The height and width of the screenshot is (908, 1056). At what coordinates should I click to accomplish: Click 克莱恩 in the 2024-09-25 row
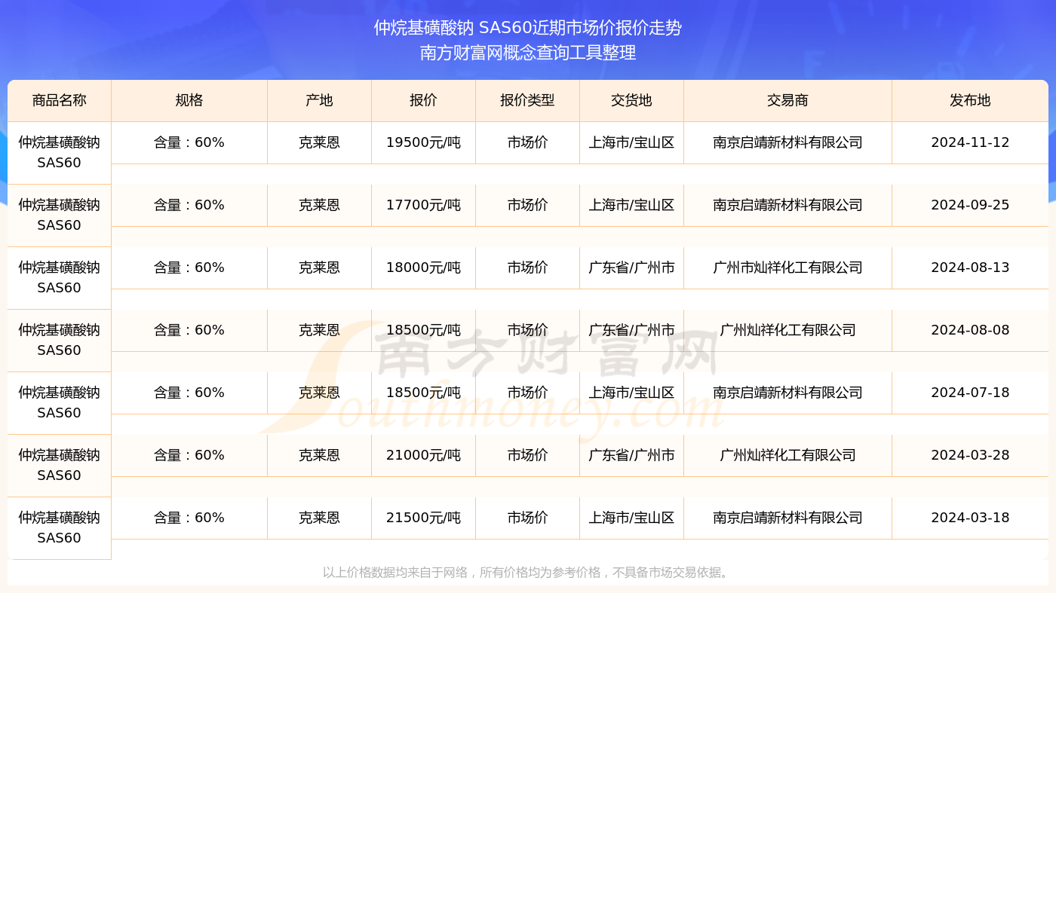click(x=320, y=206)
